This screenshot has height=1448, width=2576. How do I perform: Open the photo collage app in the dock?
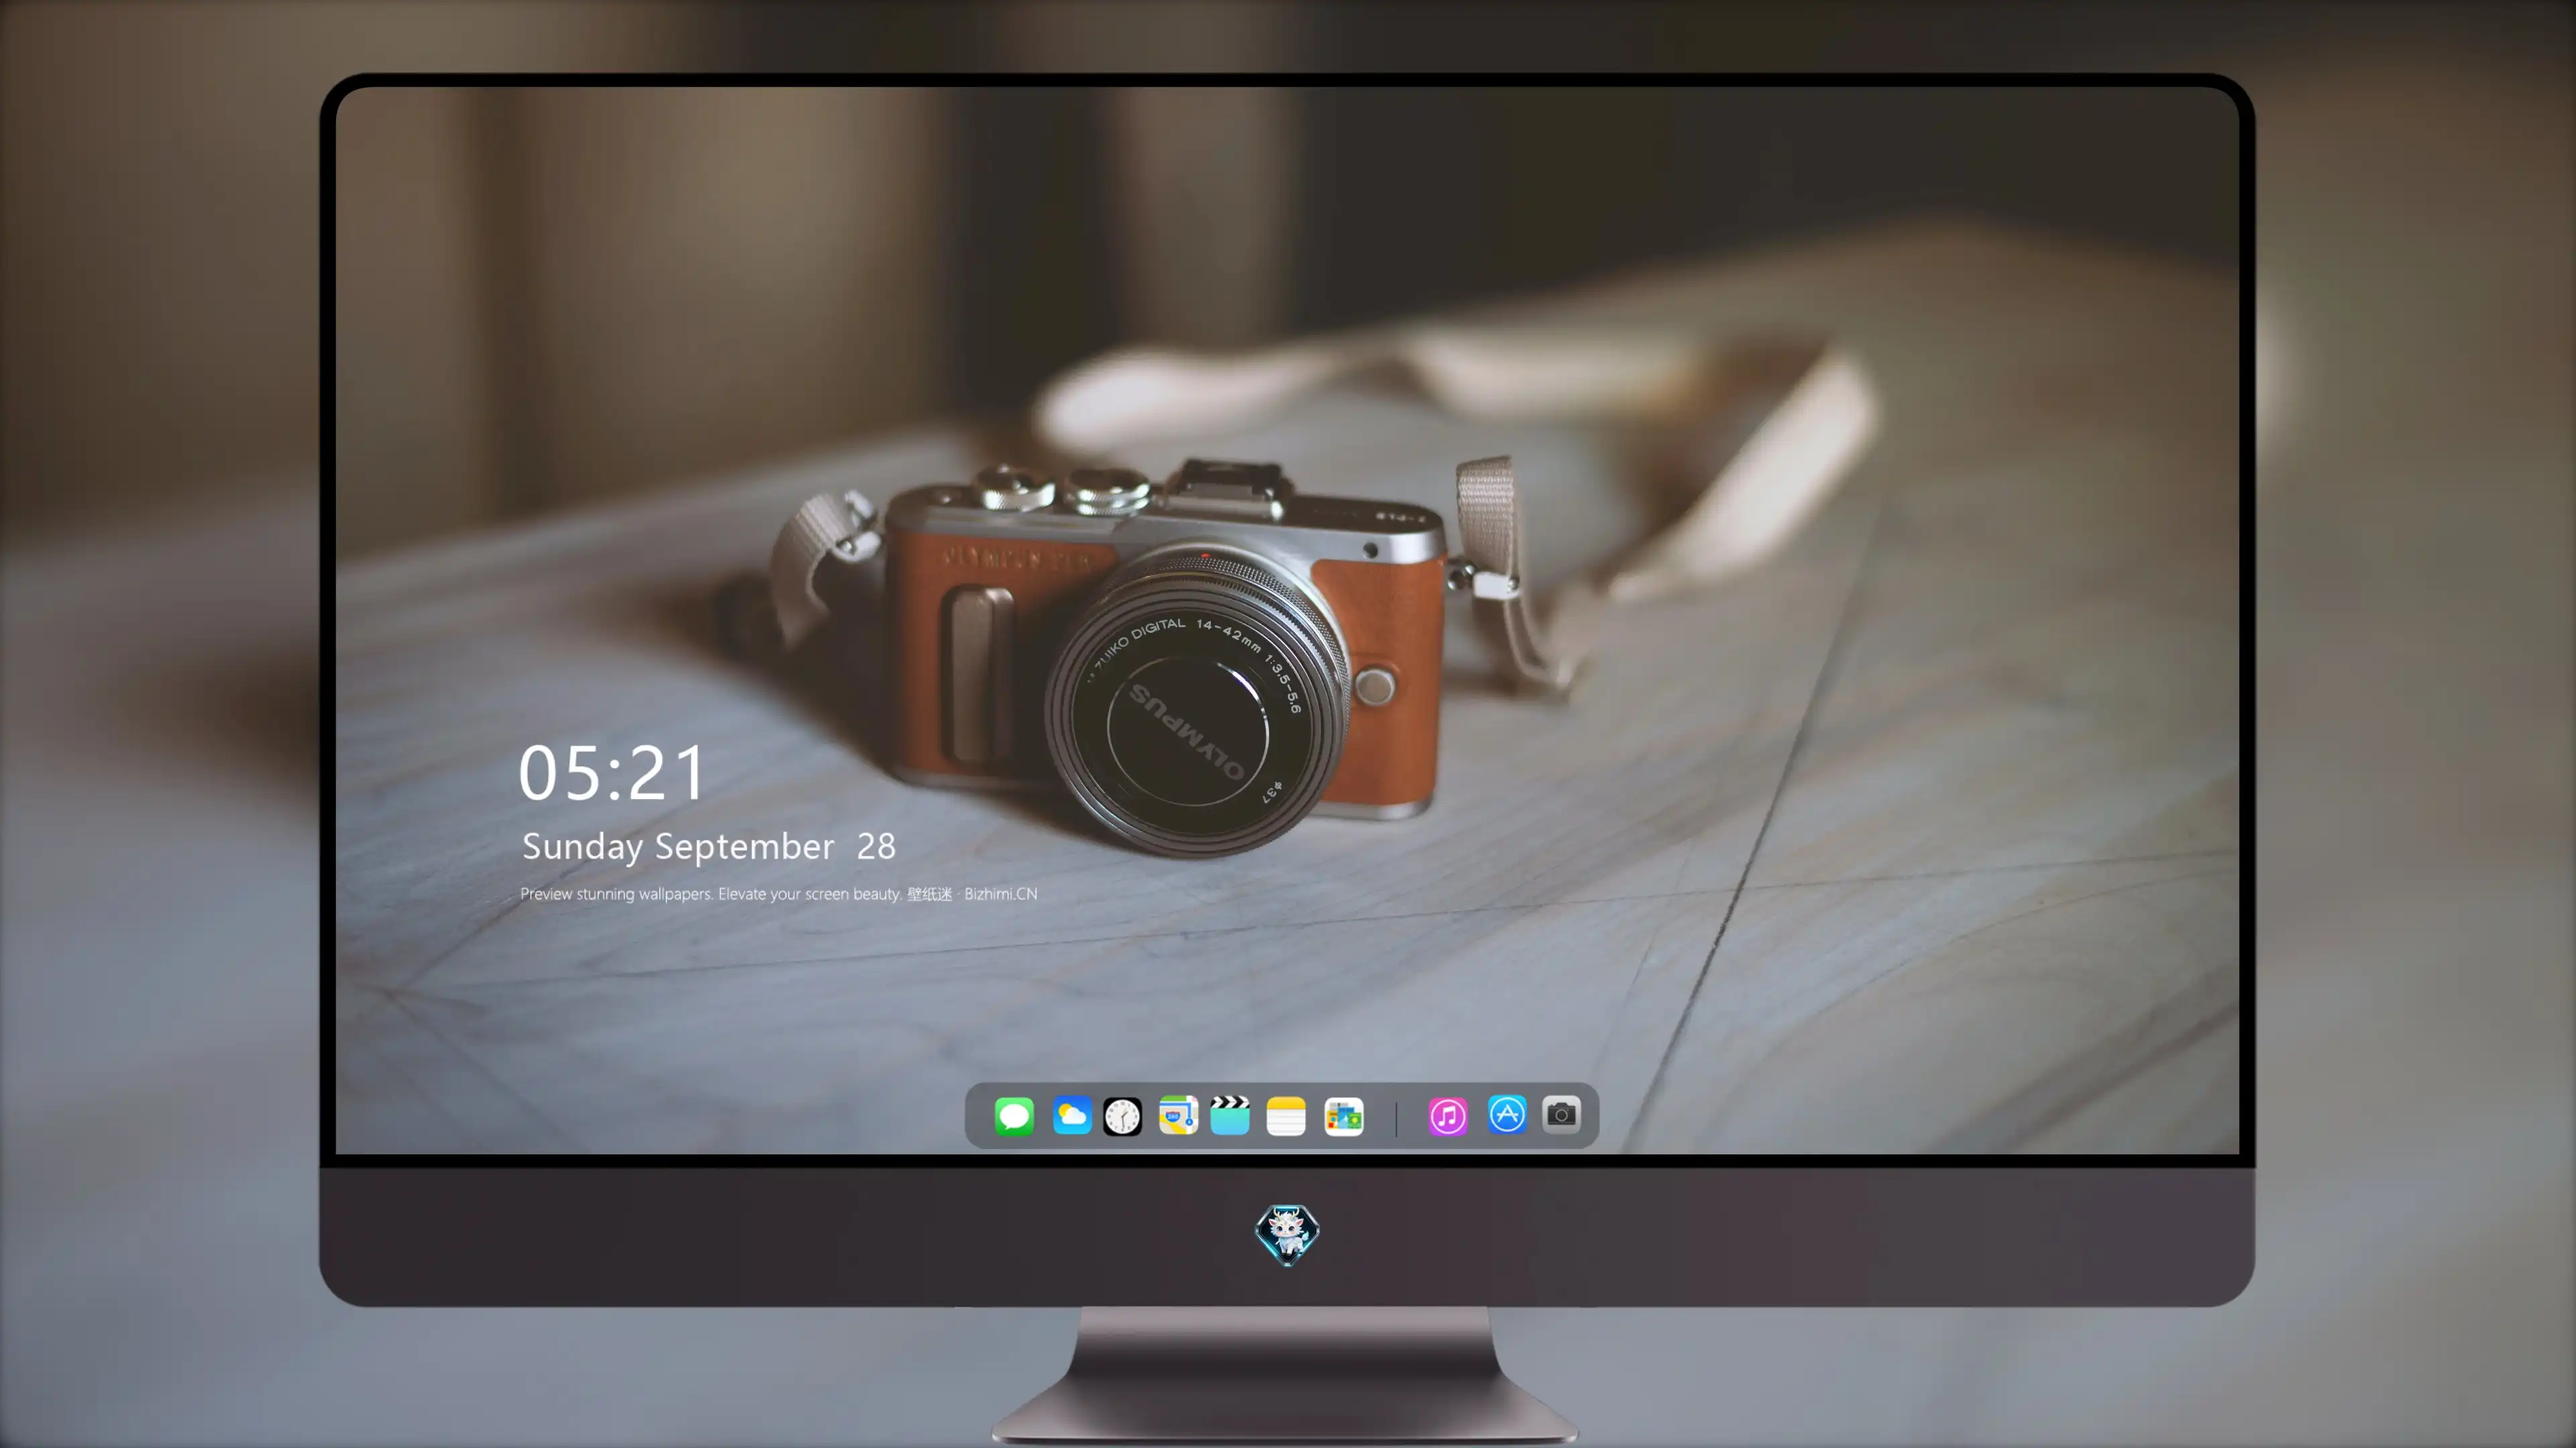pyautogui.click(x=1344, y=1116)
